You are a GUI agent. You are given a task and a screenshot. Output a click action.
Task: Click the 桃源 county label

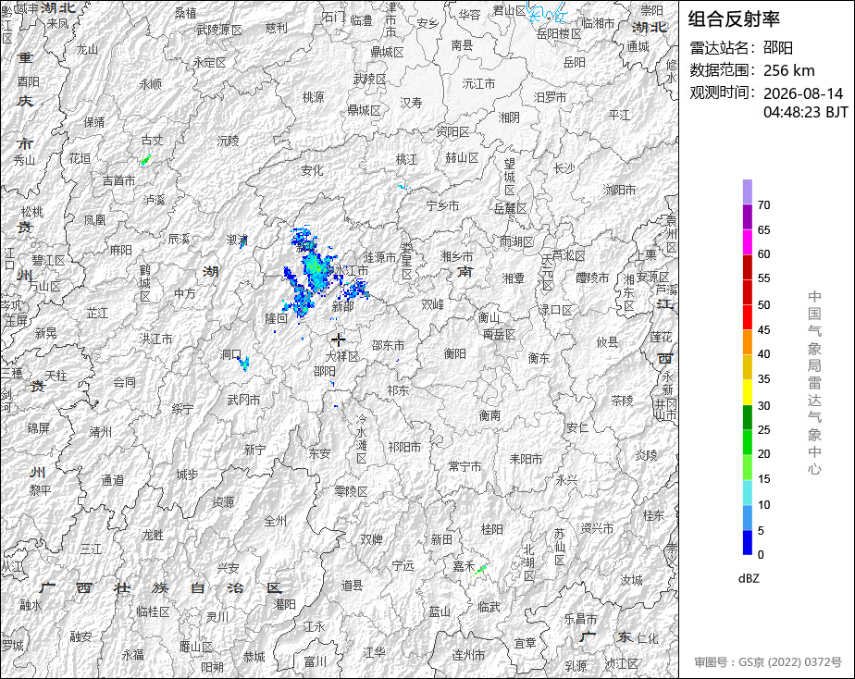tap(313, 97)
